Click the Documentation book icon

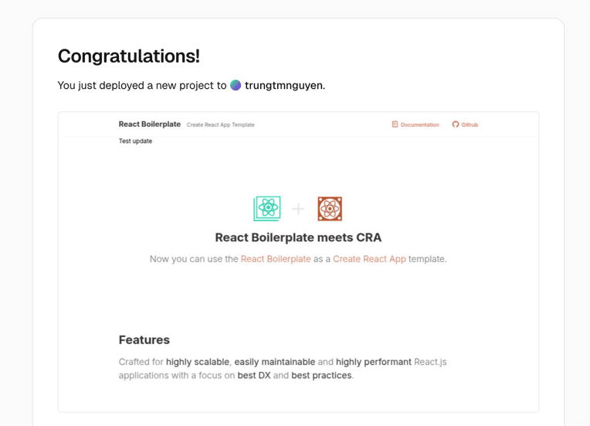(395, 124)
